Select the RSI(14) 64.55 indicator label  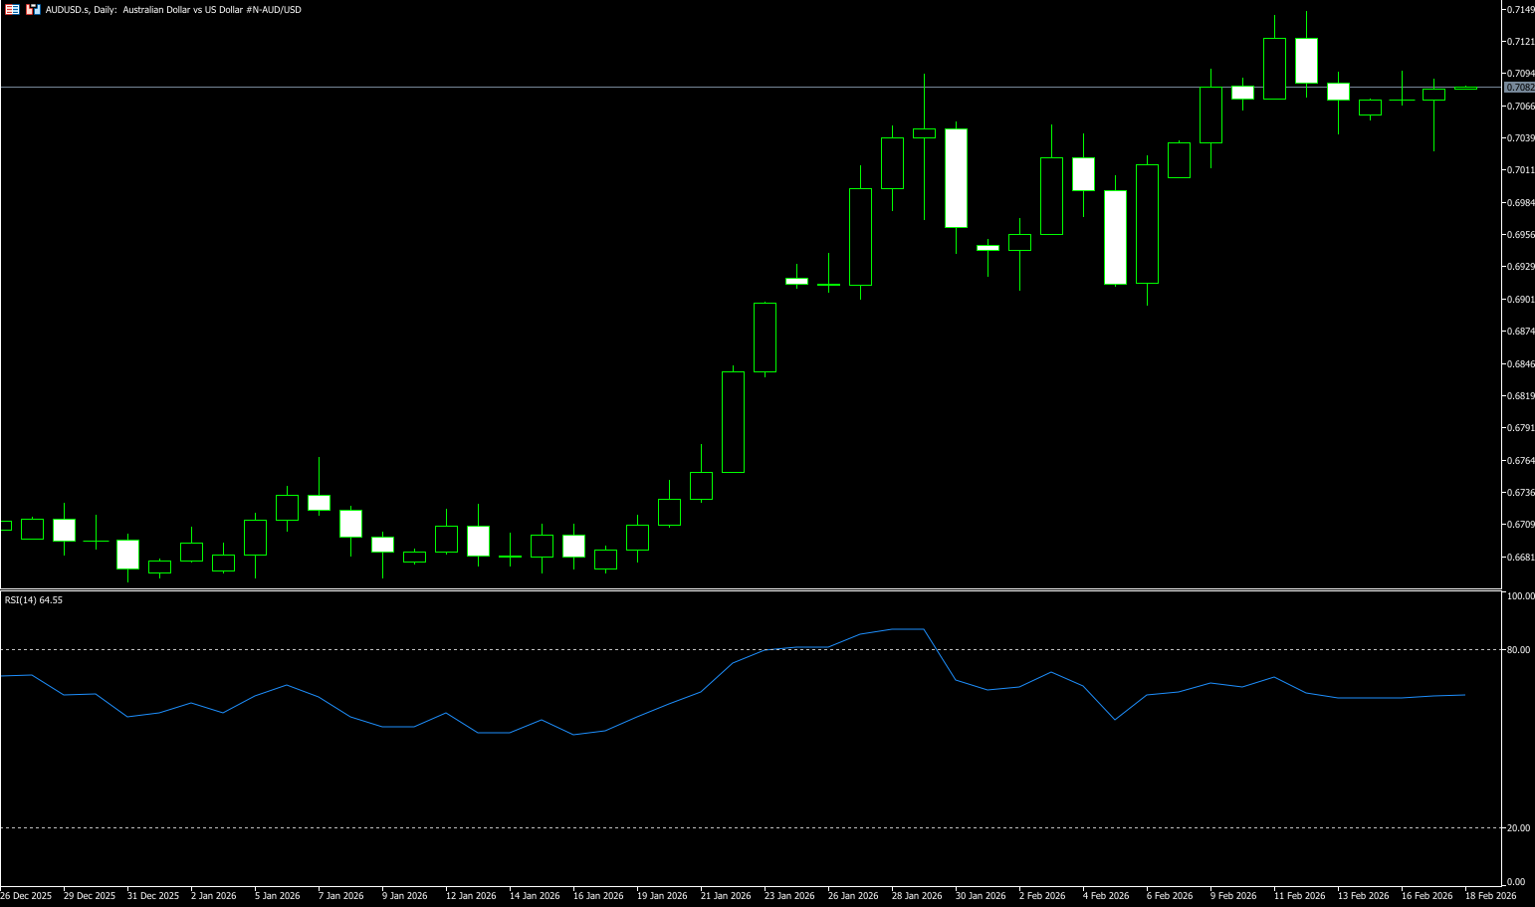tap(34, 600)
